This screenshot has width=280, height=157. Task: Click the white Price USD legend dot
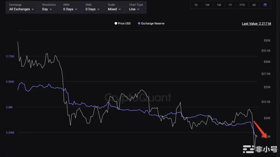(x=116, y=24)
